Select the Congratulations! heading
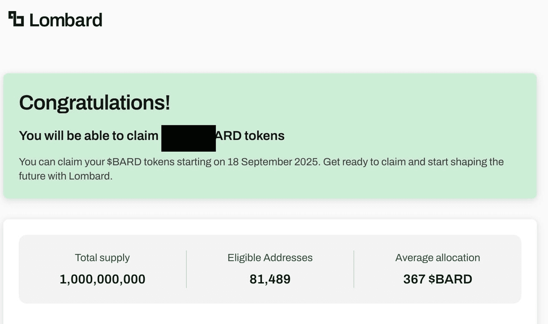The width and height of the screenshot is (548, 324). pyautogui.click(x=95, y=103)
